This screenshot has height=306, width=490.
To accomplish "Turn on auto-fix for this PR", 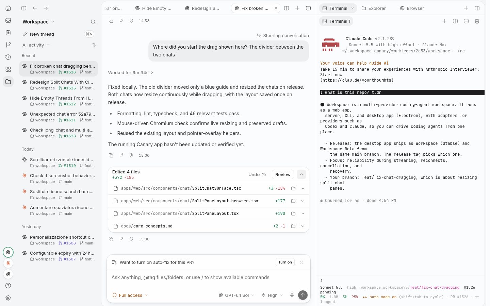I will point(285,262).
